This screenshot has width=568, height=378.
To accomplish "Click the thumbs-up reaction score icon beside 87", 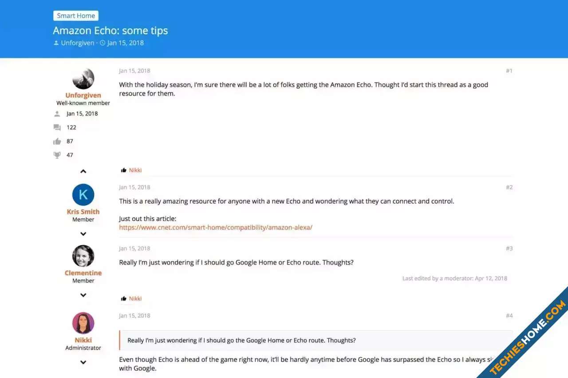I will 57,141.
